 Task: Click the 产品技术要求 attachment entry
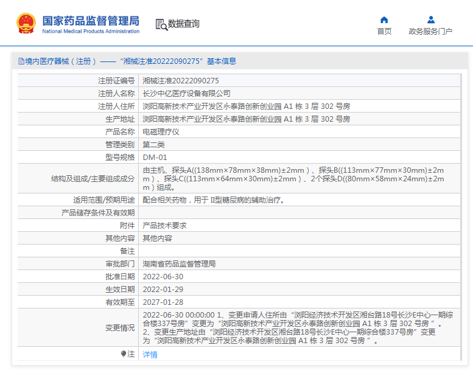(x=165, y=226)
